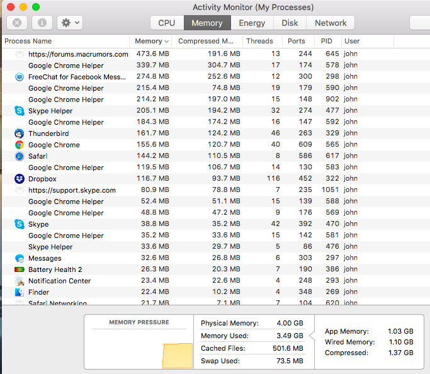Select the Messages process name
The width and height of the screenshot is (430, 374).
45,258
